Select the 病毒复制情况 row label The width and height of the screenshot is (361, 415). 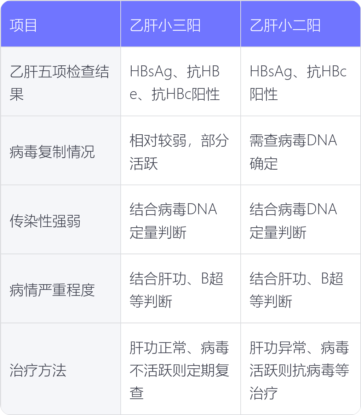point(61,151)
